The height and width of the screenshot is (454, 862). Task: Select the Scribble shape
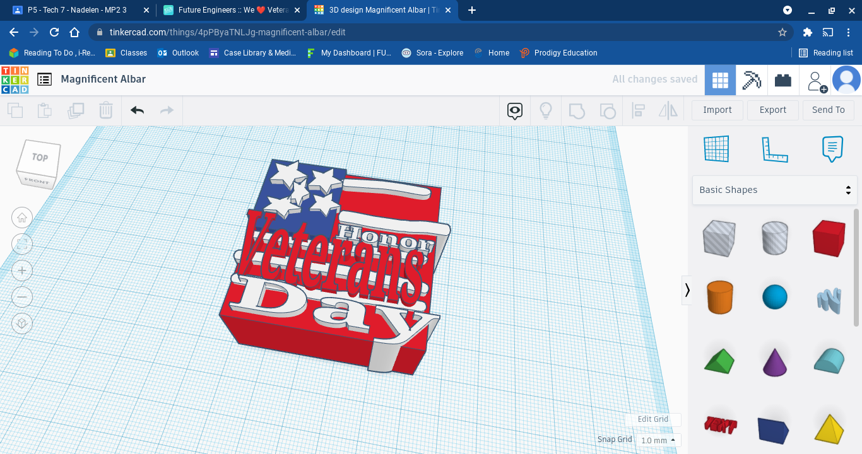point(829,300)
